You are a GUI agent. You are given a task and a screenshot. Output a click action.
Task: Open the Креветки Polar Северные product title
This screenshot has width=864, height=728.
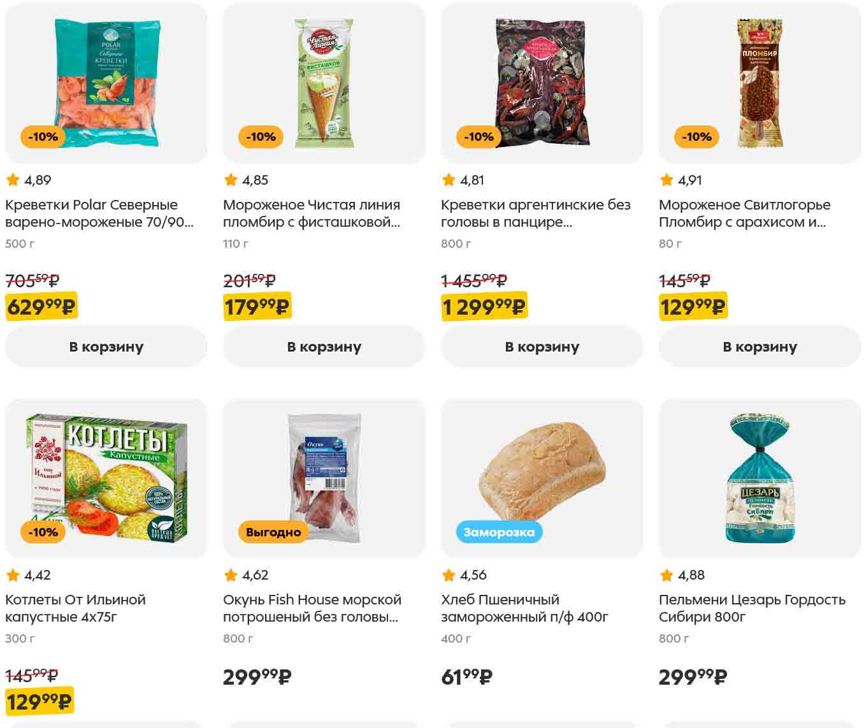point(99,213)
